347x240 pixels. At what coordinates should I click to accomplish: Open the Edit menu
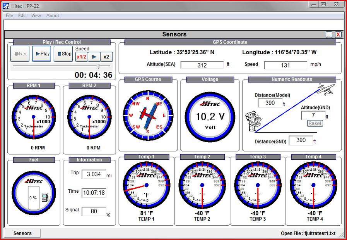22,15
